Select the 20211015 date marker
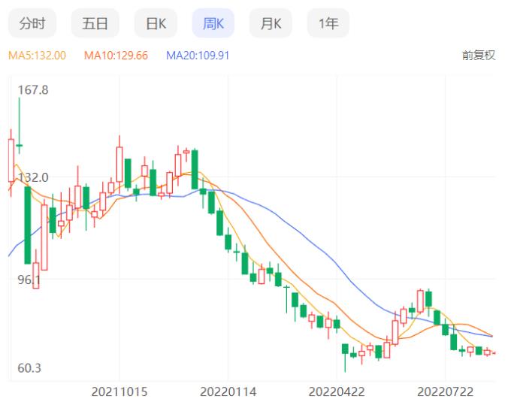This screenshot has height=402, width=517. pyautogui.click(x=120, y=391)
